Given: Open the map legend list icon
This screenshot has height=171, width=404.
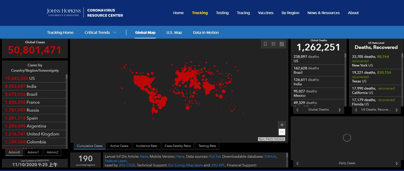Looking at the screenshot, I should (274, 44).
